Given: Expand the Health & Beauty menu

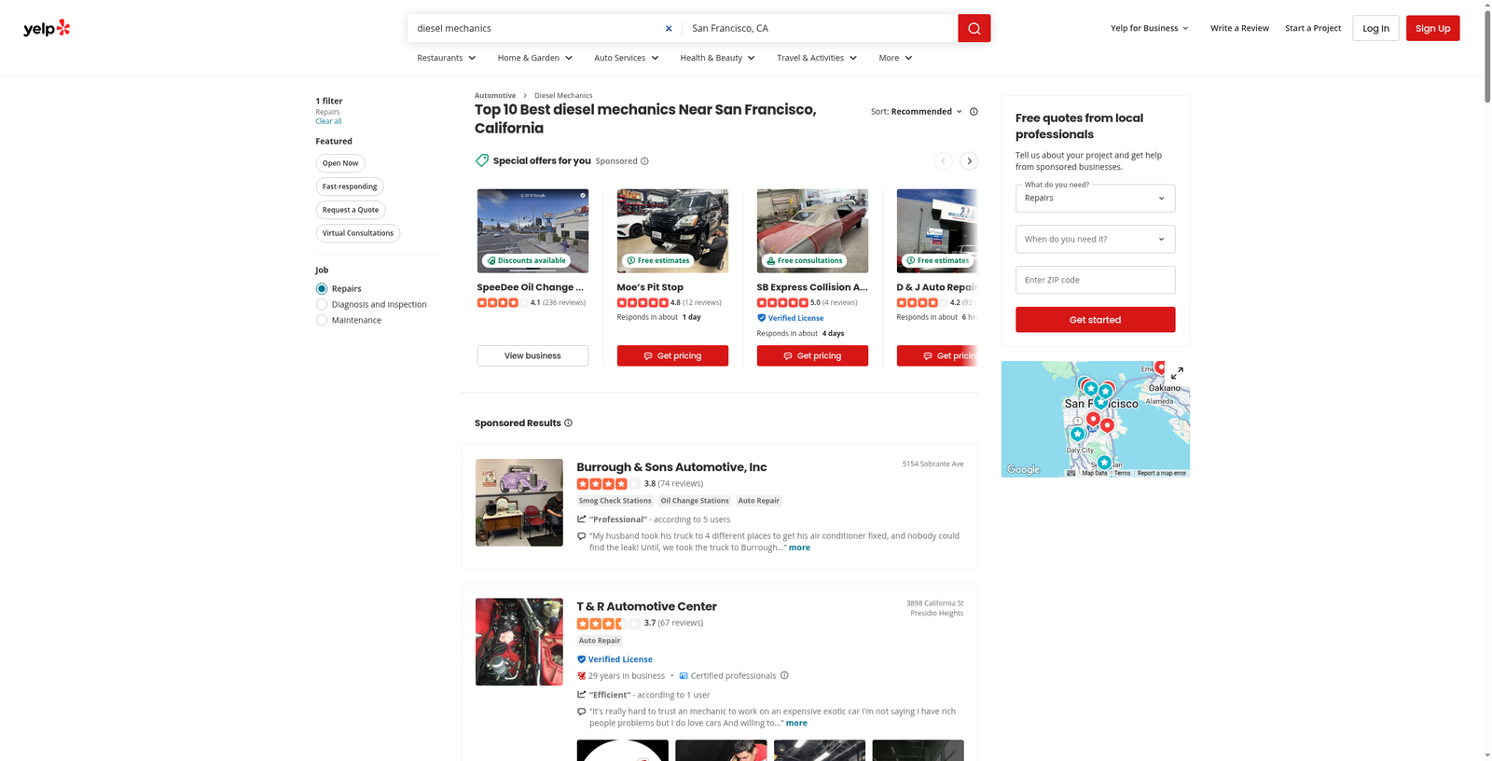Looking at the screenshot, I should pyautogui.click(x=718, y=58).
